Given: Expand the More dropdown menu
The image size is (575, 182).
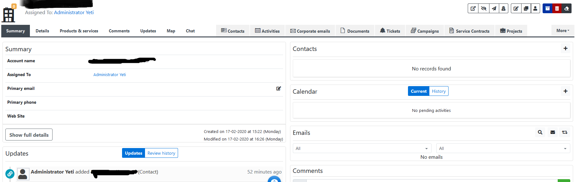Looking at the screenshot, I should tap(563, 30).
